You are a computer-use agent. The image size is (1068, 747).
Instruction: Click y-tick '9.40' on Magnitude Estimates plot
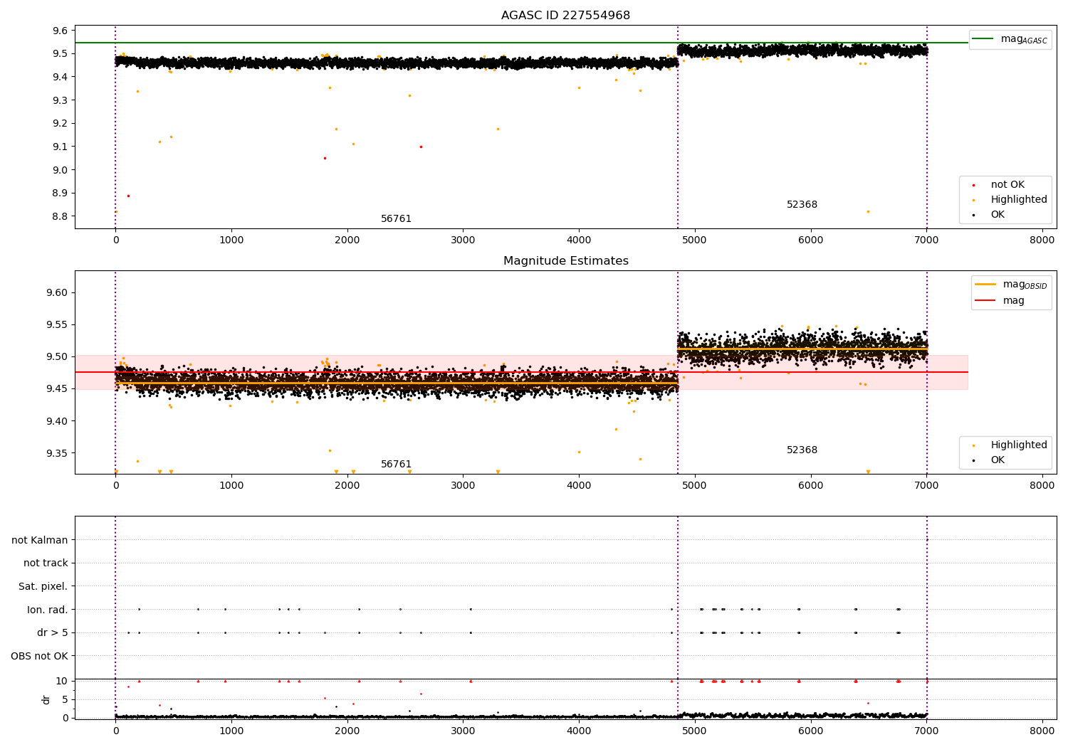(x=58, y=421)
